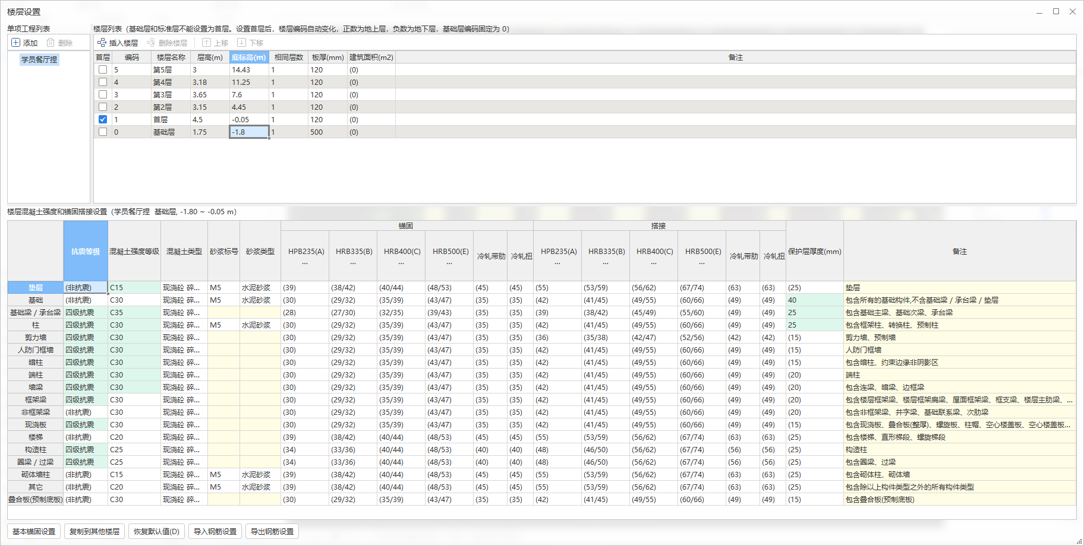Click 水泥砂浆 cell in 柱 row
The image size is (1084, 546).
pos(260,325)
